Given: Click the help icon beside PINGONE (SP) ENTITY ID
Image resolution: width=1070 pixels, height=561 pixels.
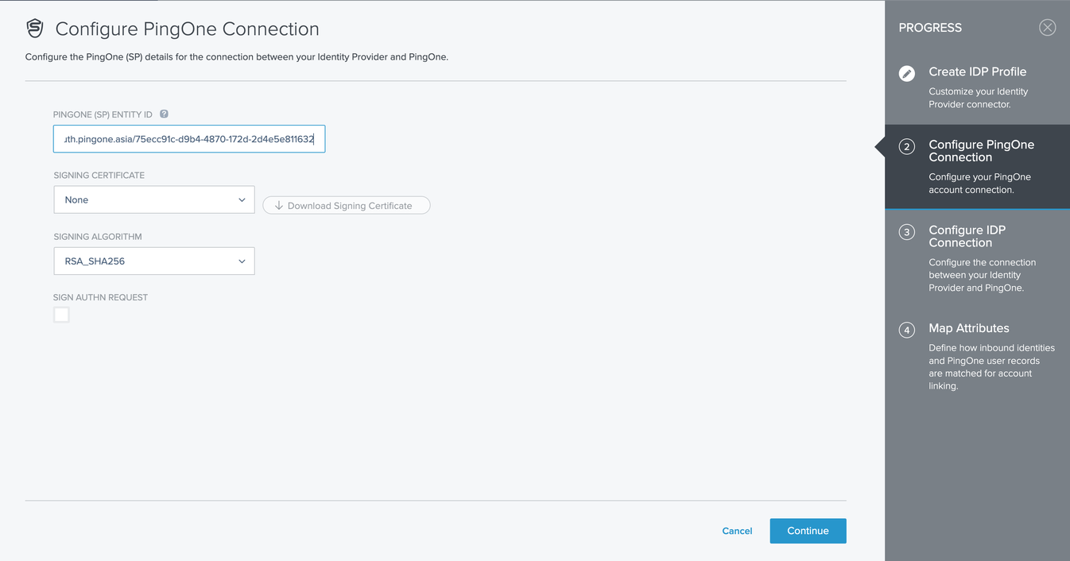Looking at the screenshot, I should point(164,114).
